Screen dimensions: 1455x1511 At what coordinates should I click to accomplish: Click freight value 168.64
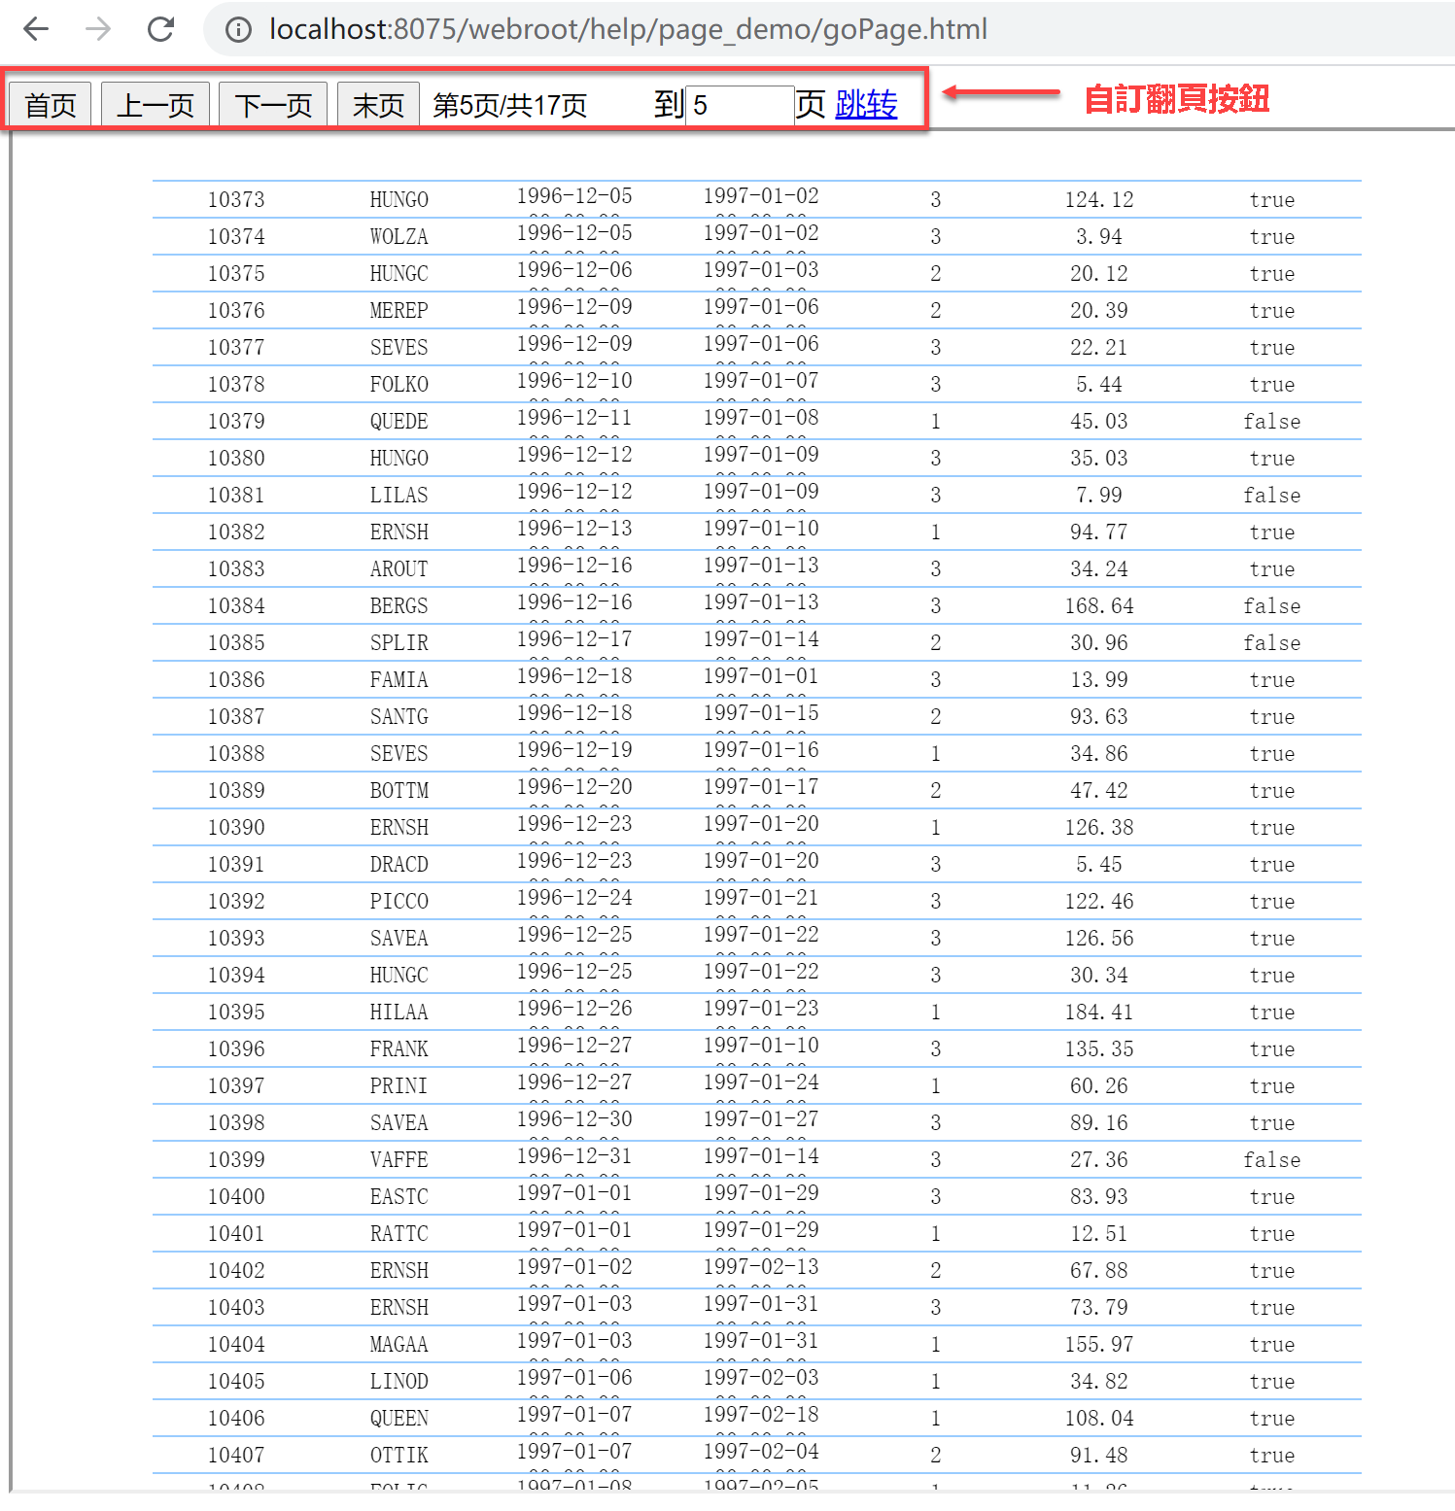[1099, 606]
